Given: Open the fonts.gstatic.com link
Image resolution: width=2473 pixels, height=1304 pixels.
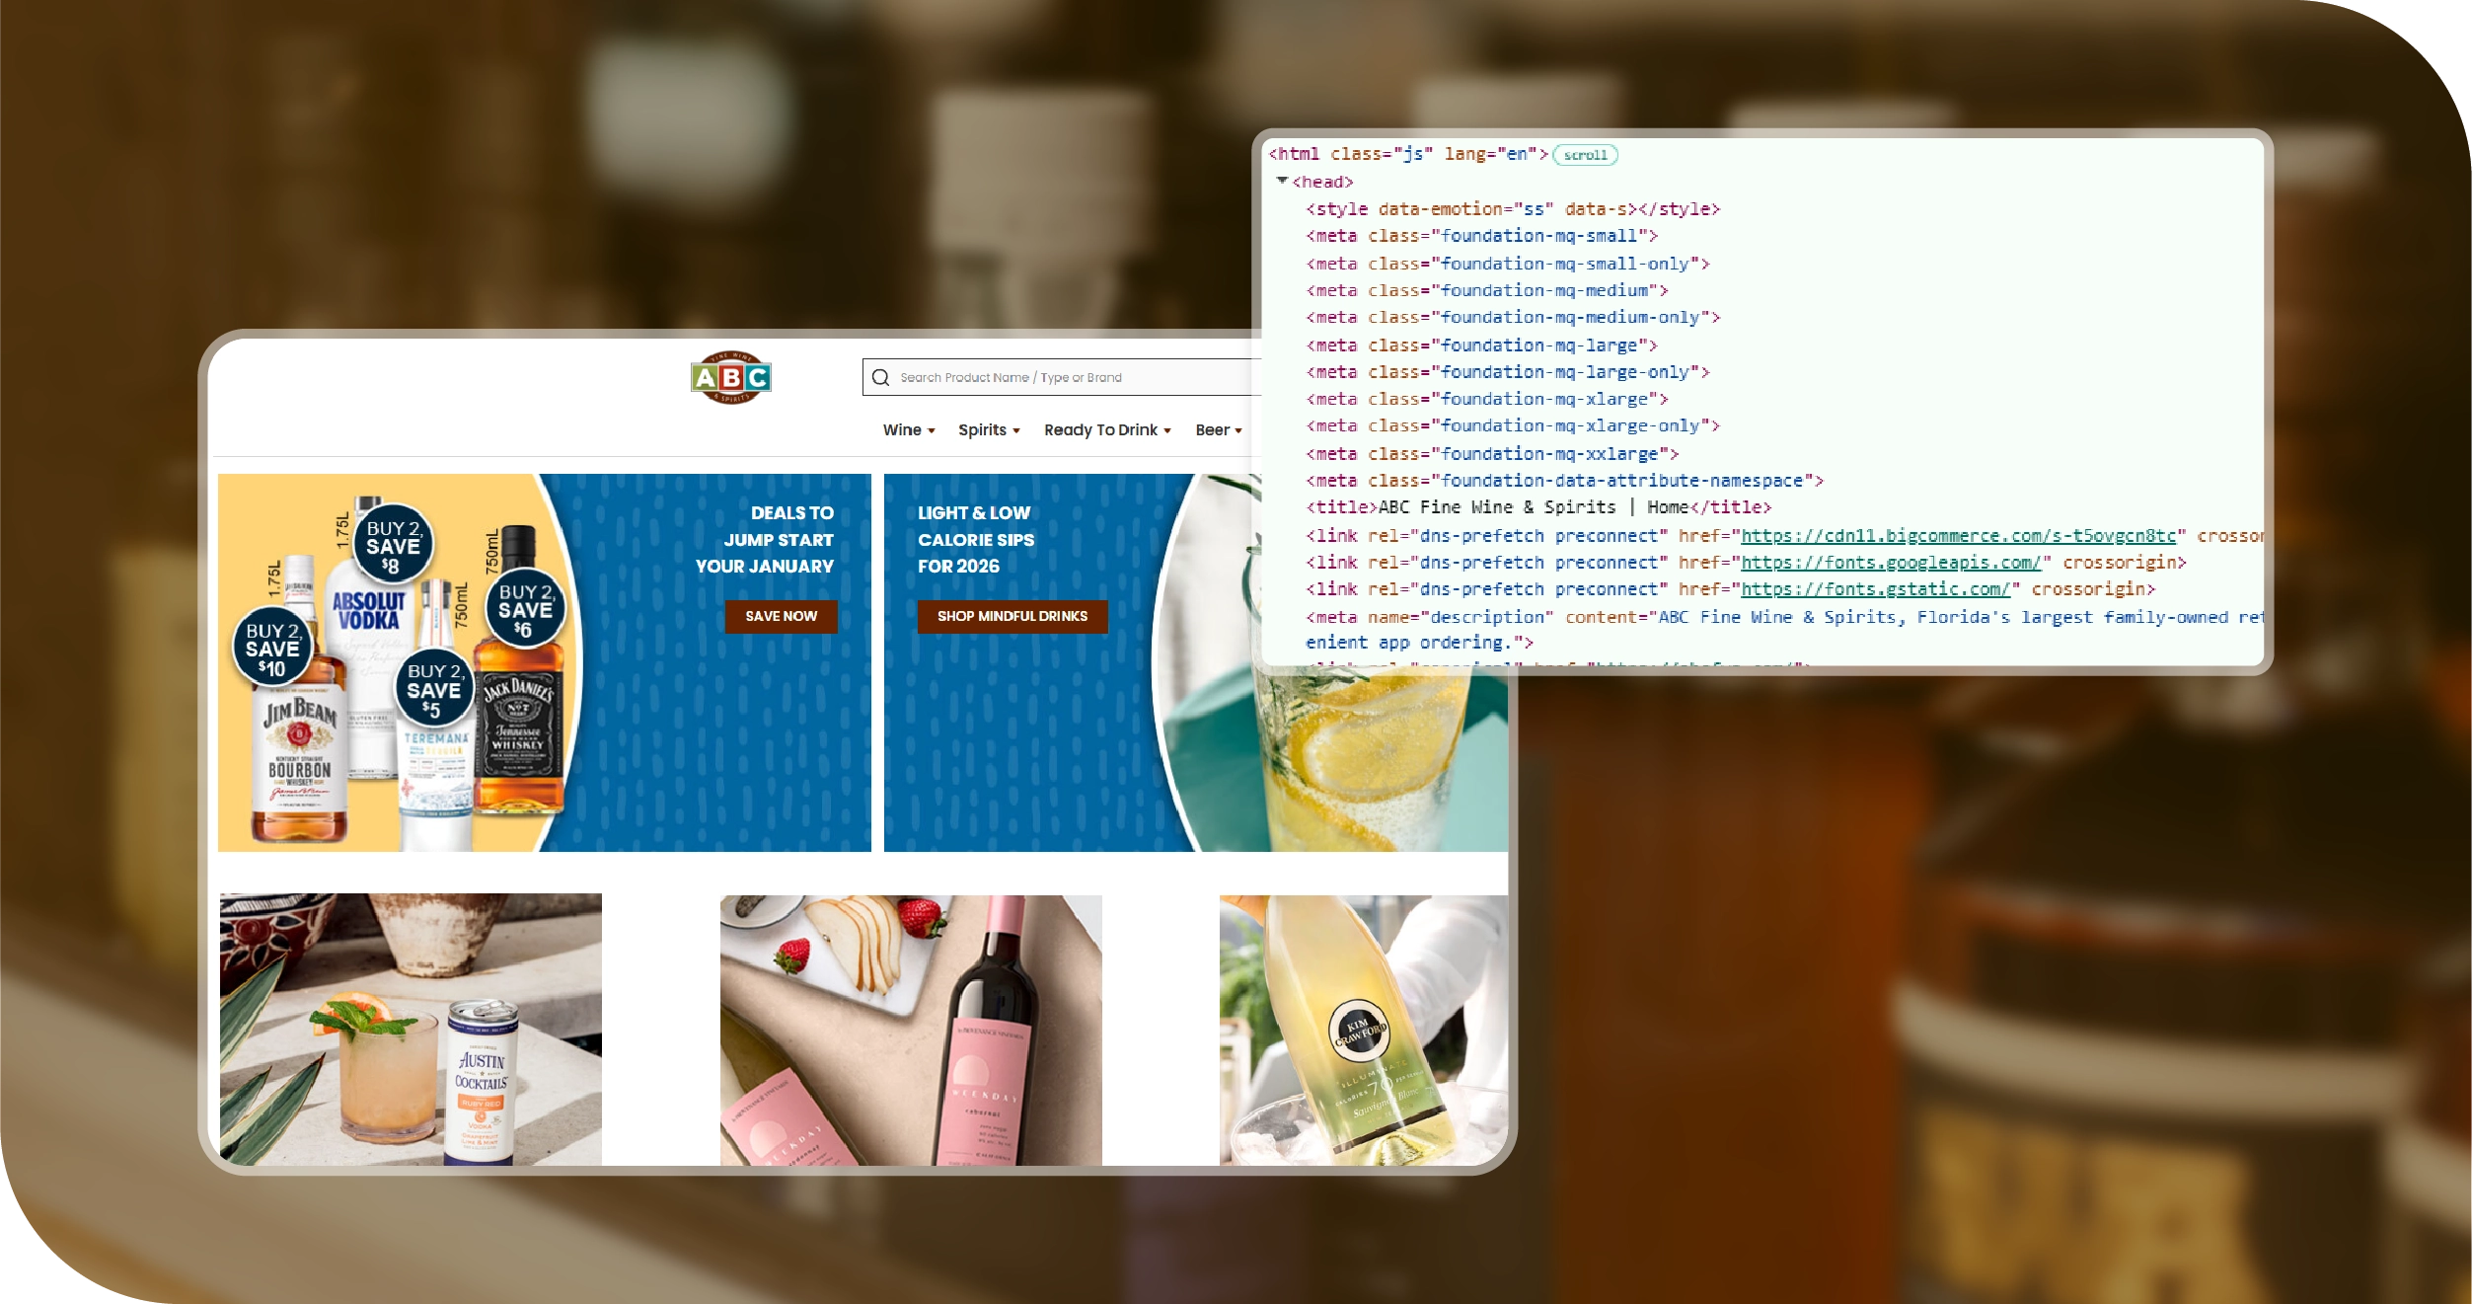Looking at the screenshot, I should (1875, 588).
